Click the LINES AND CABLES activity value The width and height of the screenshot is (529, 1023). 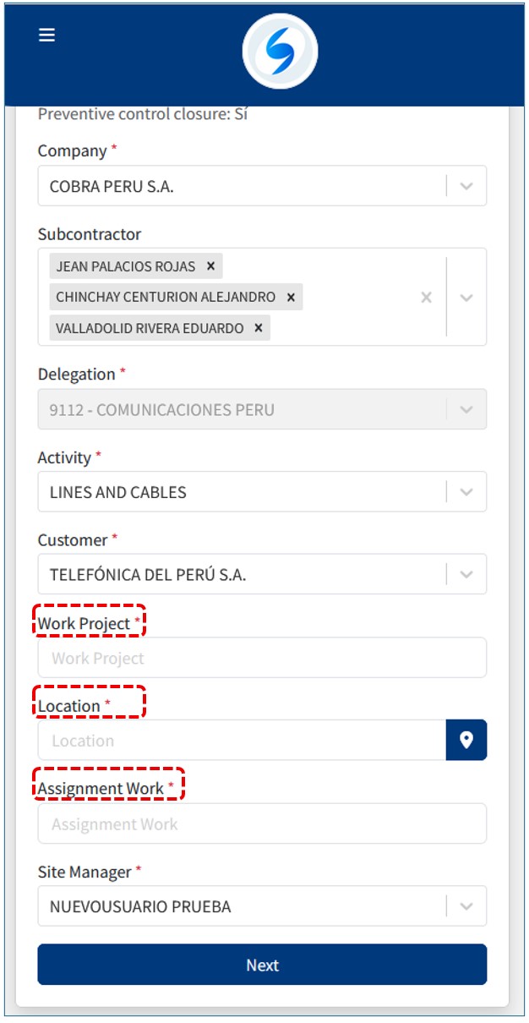point(118,492)
